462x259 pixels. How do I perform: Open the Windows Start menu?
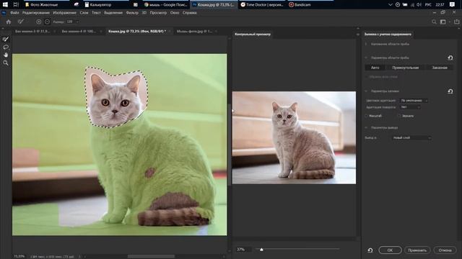[5, 5]
